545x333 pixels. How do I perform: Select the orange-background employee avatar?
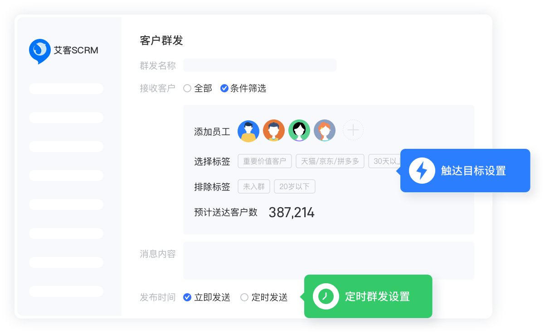tap(274, 131)
